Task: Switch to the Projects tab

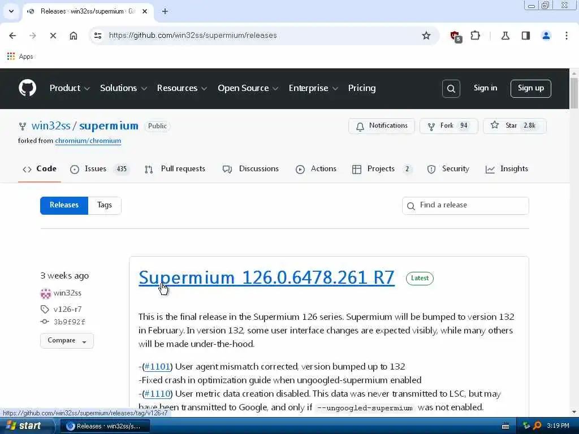Action: (382, 169)
